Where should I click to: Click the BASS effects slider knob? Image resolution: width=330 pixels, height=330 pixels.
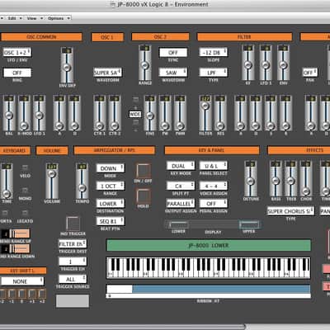(x=276, y=181)
